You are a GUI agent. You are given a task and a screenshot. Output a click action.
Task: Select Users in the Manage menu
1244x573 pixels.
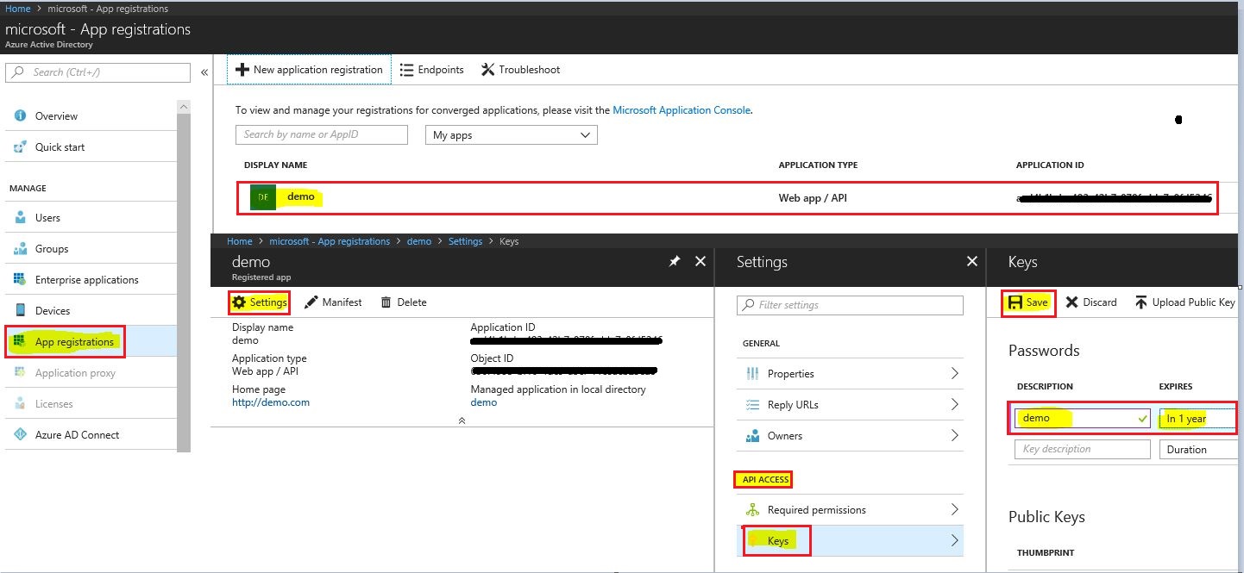click(89, 217)
